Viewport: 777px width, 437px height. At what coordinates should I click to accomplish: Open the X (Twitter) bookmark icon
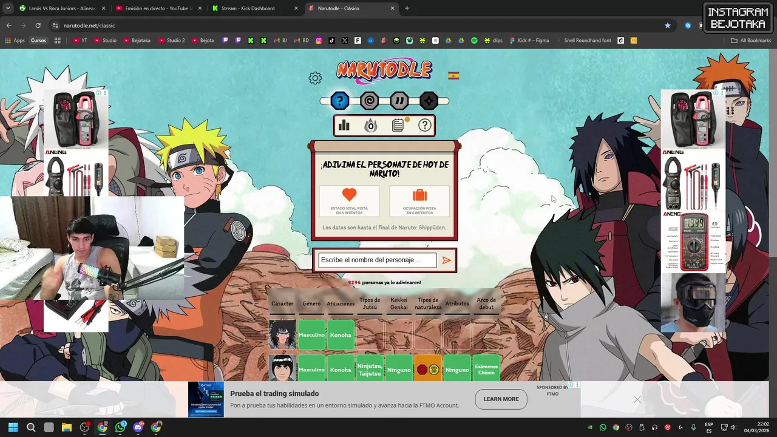click(345, 41)
